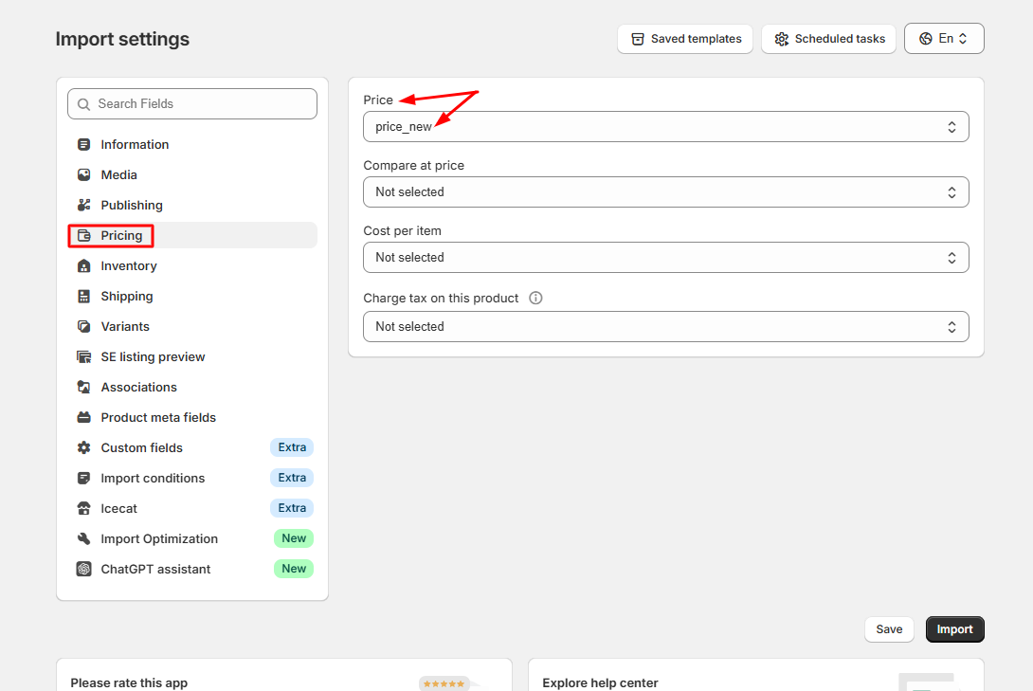Open the Import conditions section
This screenshot has height=691, width=1033.
point(192,478)
